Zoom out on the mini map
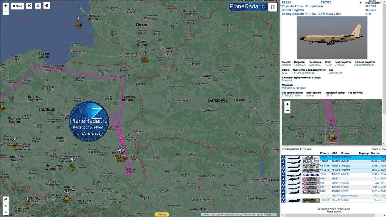The height and width of the screenshot is (217, 386). (x=287, y=111)
